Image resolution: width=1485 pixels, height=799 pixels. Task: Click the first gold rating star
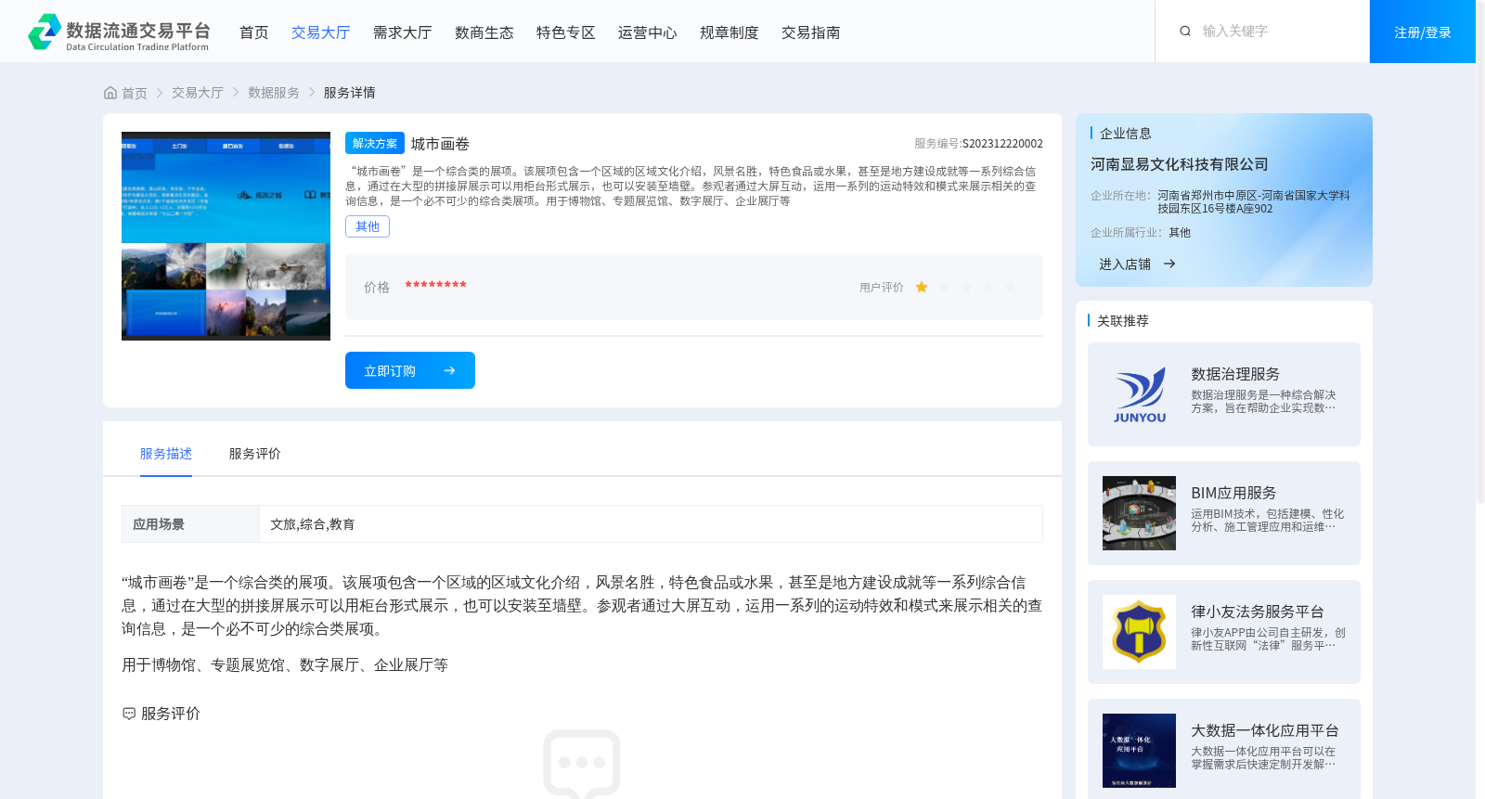click(922, 288)
